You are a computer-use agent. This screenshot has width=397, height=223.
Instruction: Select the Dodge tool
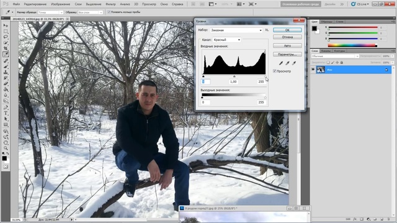click(x=6, y=100)
